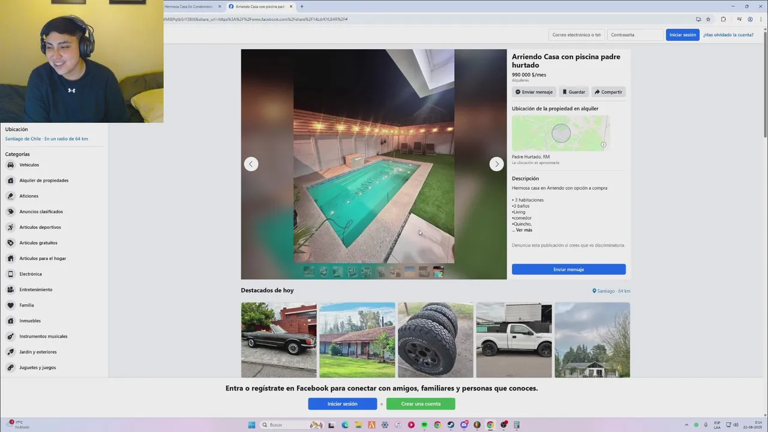Click Iniciar sesión in bottom banner
The height and width of the screenshot is (432, 768).
click(x=343, y=404)
